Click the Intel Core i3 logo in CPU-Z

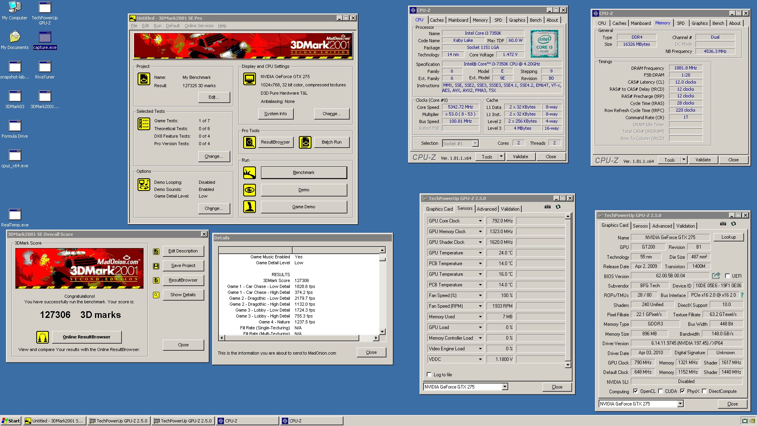coord(544,44)
